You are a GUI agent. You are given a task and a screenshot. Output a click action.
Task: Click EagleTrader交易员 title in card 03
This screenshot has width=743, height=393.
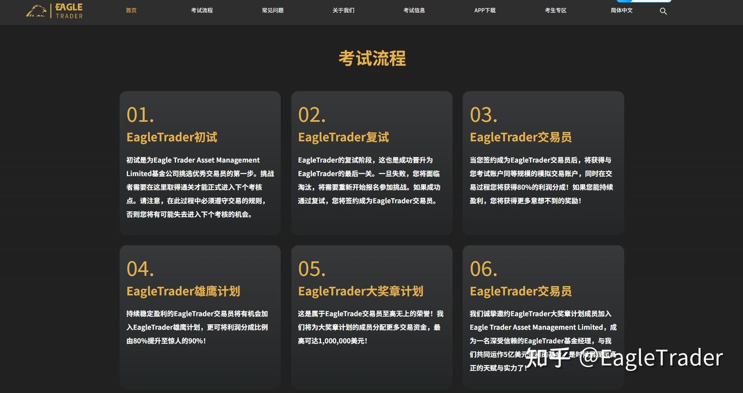click(x=521, y=137)
